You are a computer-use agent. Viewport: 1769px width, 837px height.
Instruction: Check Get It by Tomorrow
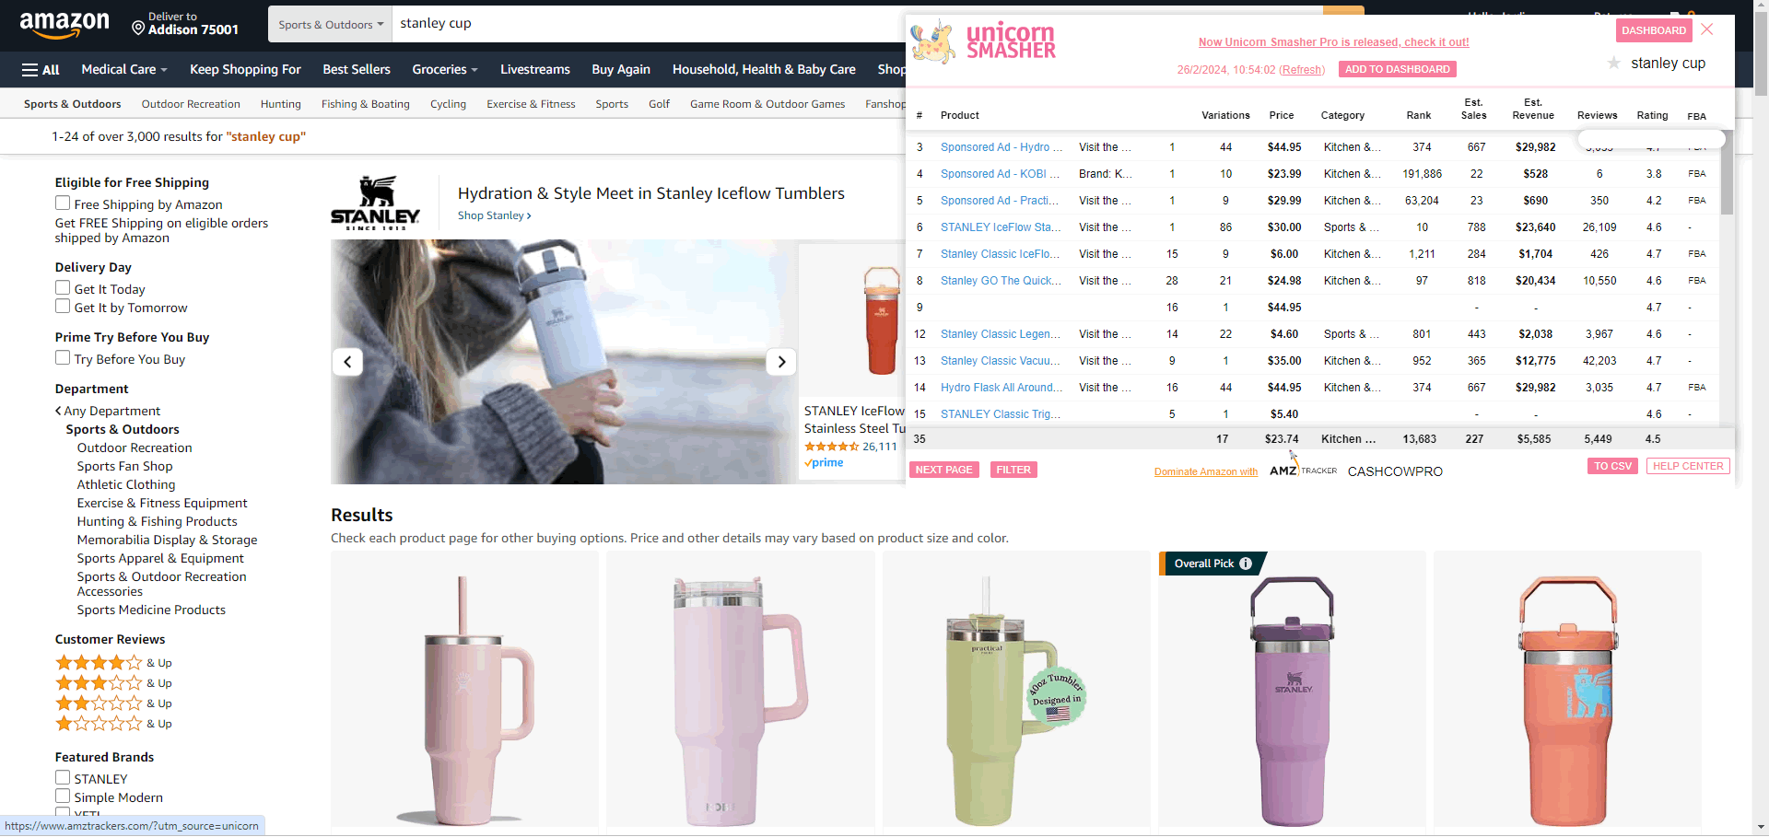[63, 307]
